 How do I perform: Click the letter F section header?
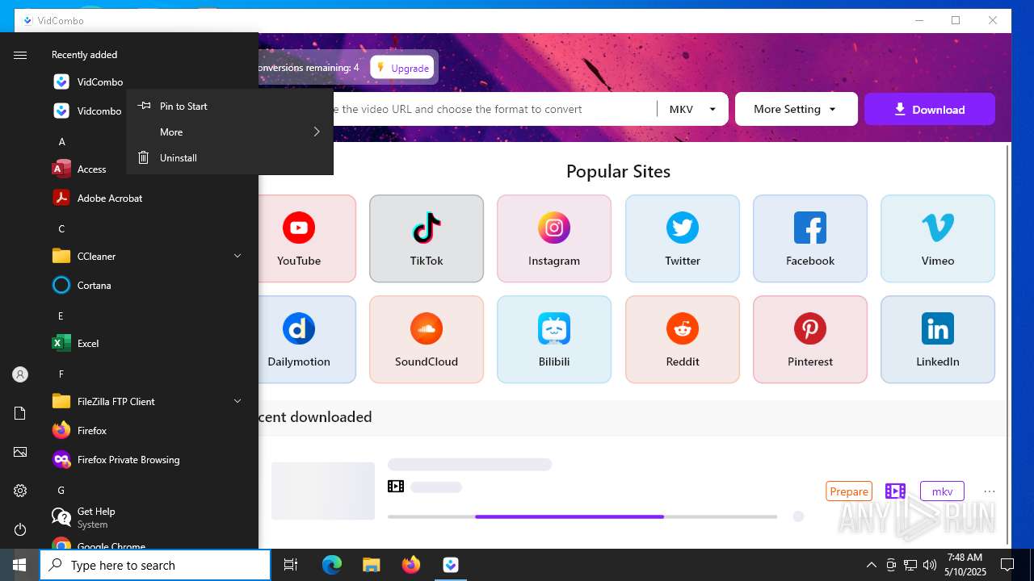point(61,374)
